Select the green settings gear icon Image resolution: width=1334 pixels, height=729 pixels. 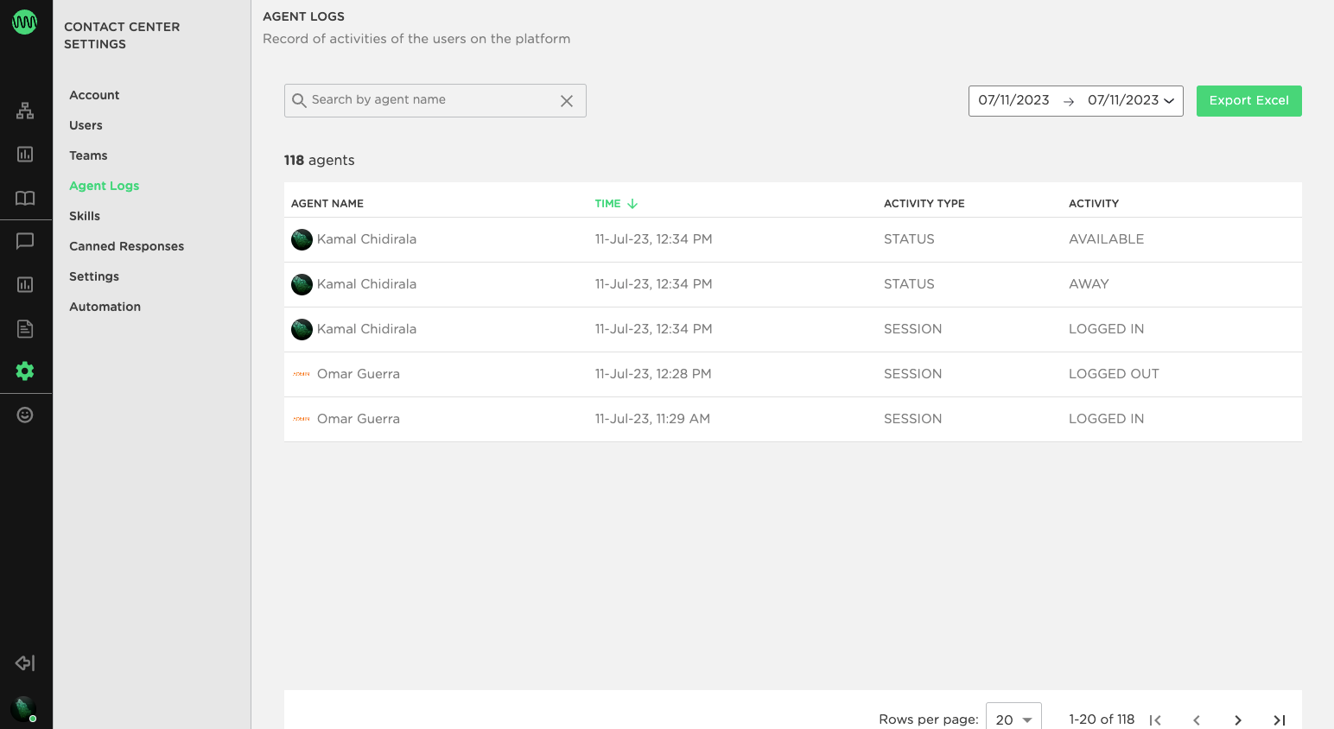pos(25,371)
